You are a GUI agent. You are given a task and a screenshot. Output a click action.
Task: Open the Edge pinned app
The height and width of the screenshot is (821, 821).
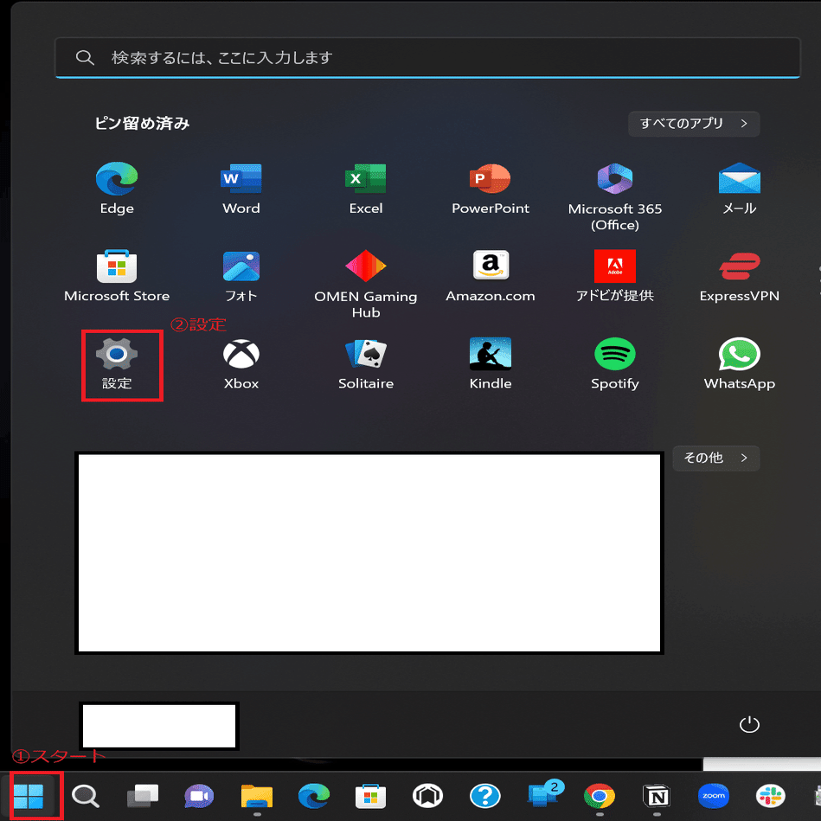point(117,188)
